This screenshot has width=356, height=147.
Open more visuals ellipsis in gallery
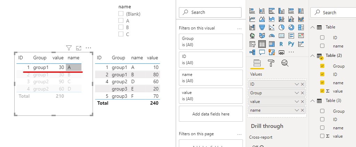click(x=291, y=52)
